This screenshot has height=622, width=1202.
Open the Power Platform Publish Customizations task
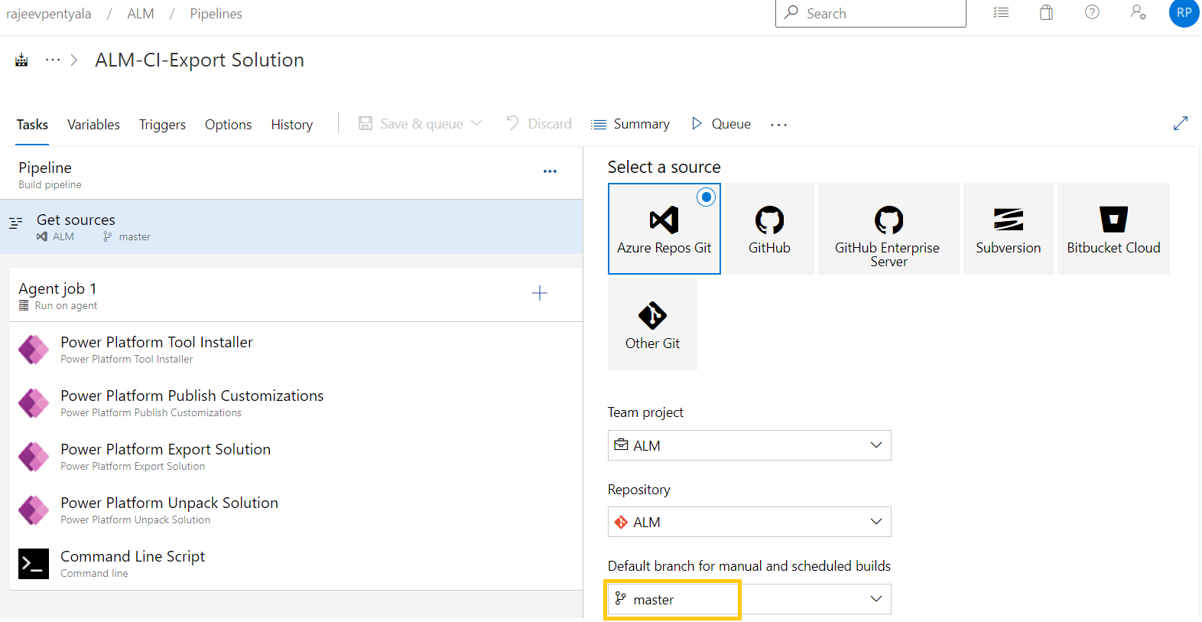(296, 402)
